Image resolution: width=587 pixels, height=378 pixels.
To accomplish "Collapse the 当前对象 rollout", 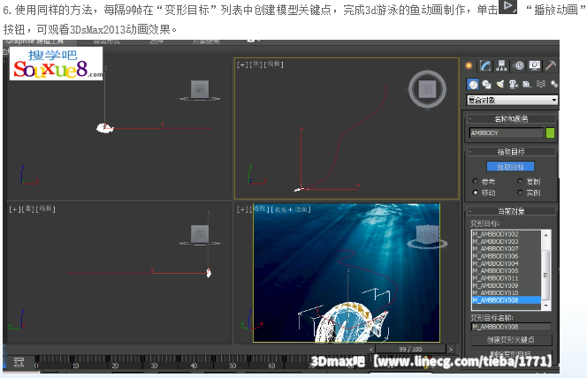I will click(x=511, y=211).
